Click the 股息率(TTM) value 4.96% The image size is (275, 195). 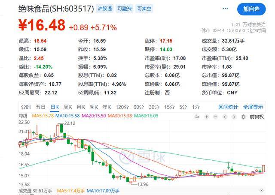point(119,84)
